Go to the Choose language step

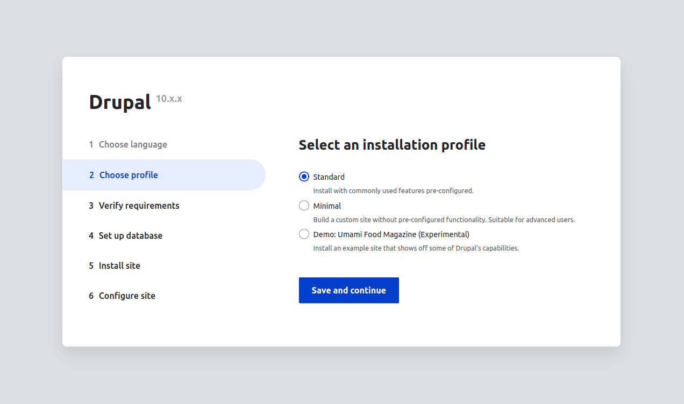133,144
